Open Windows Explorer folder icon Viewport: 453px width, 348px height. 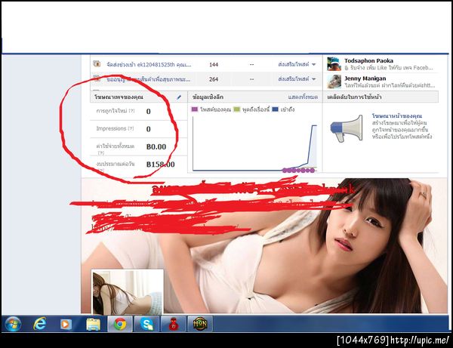point(93,324)
